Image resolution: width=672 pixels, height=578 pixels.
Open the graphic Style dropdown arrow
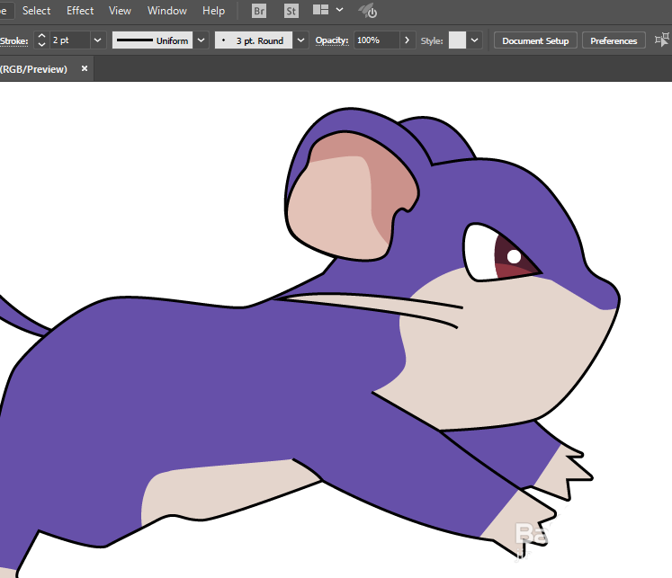click(x=474, y=40)
